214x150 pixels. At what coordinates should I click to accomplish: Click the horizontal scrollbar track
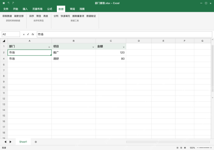(168, 142)
